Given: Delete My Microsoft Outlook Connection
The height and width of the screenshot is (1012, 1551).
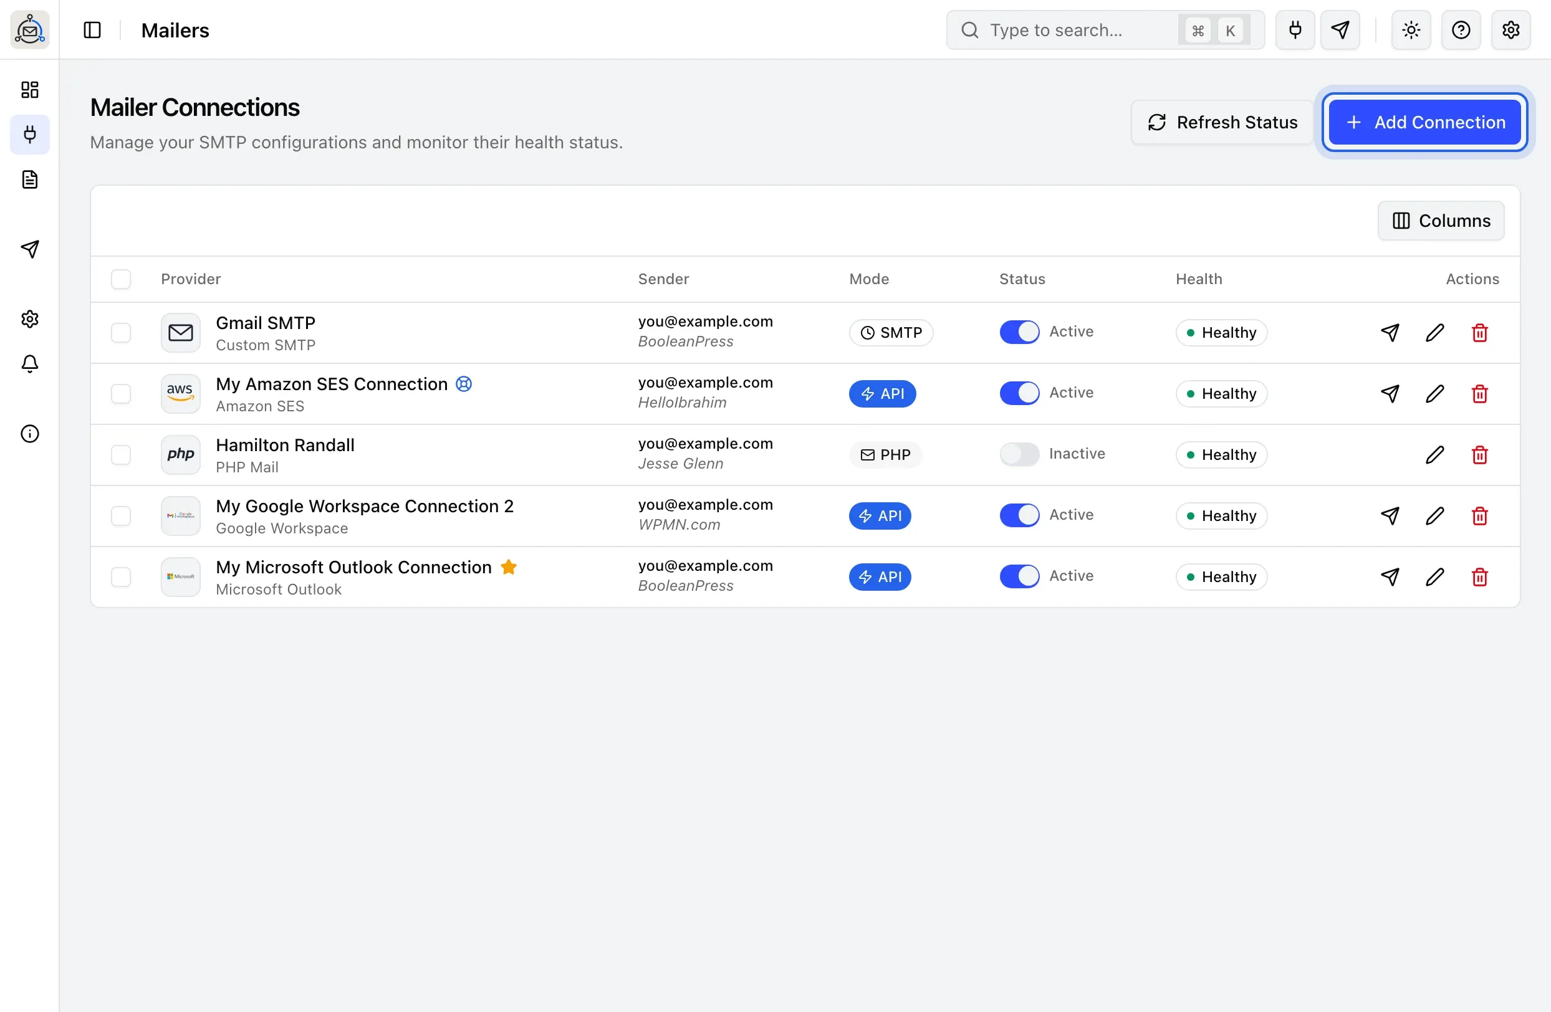Looking at the screenshot, I should coord(1480,578).
